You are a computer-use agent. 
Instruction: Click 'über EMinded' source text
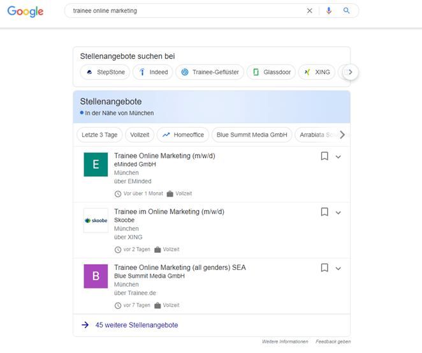click(133, 181)
